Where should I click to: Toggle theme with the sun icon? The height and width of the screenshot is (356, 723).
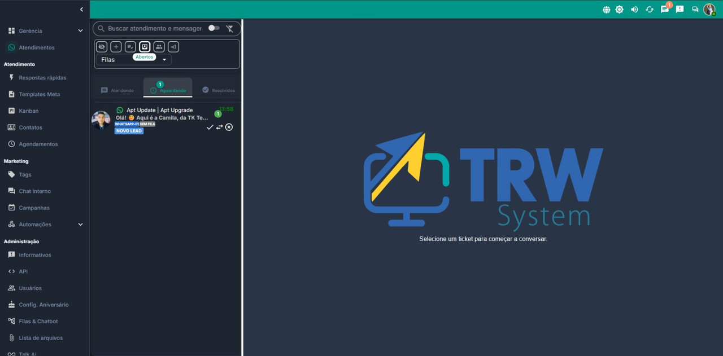pyautogui.click(x=620, y=10)
